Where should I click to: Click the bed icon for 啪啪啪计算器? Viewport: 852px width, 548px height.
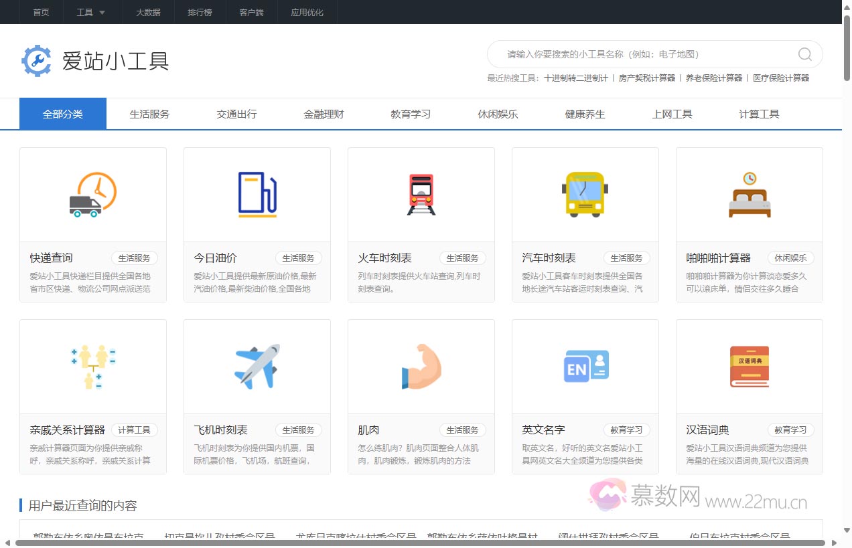[749, 194]
